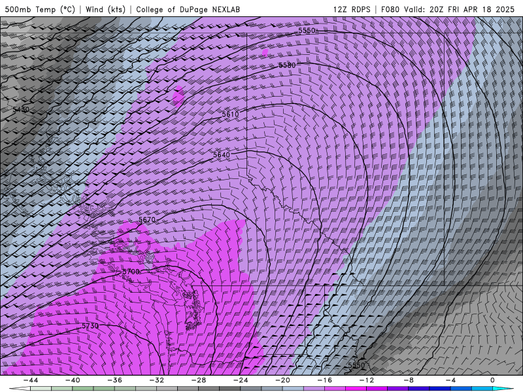Click the 0 color bar label
Screen dimensions: 523x392
coord(492,380)
